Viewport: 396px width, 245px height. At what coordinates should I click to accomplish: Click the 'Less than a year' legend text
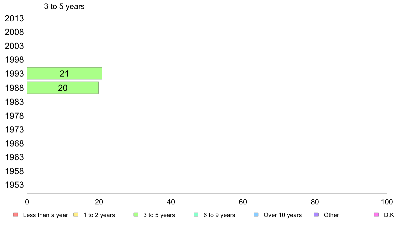[45, 215]
